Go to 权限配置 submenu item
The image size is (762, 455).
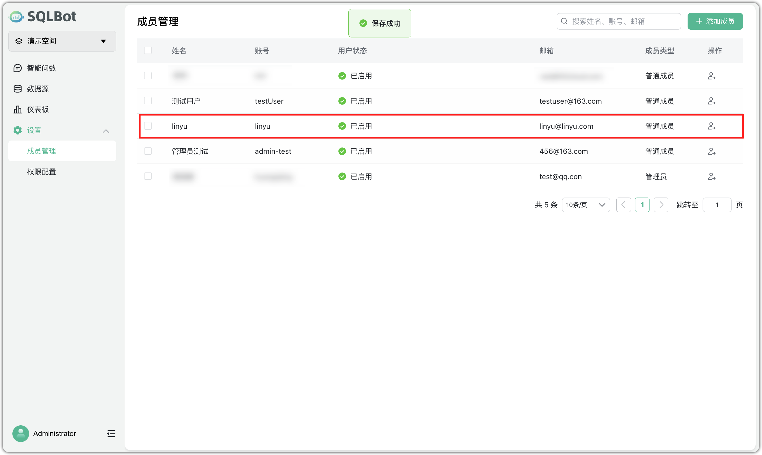pyautogui.click(x=42, y=172)
